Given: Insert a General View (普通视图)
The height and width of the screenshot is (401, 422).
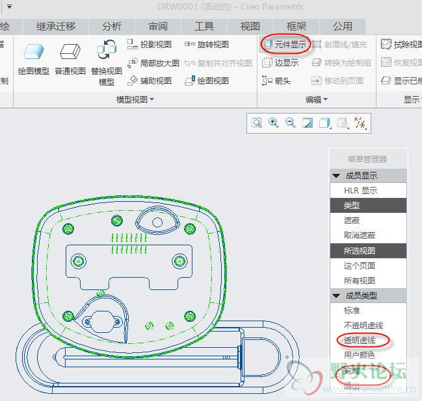Looking at the screenshot, I should pos(70,60).
